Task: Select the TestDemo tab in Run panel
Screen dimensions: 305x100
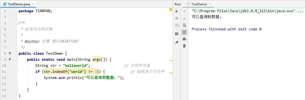Action: pyautogui.click(x=199, y=4)
